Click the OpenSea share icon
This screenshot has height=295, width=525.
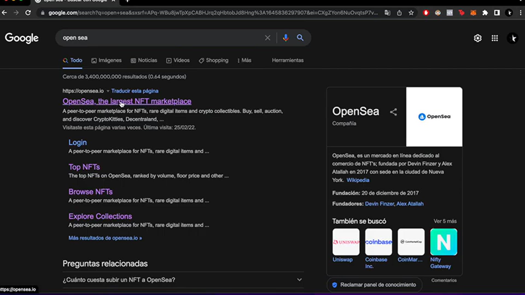click(393, 112)
